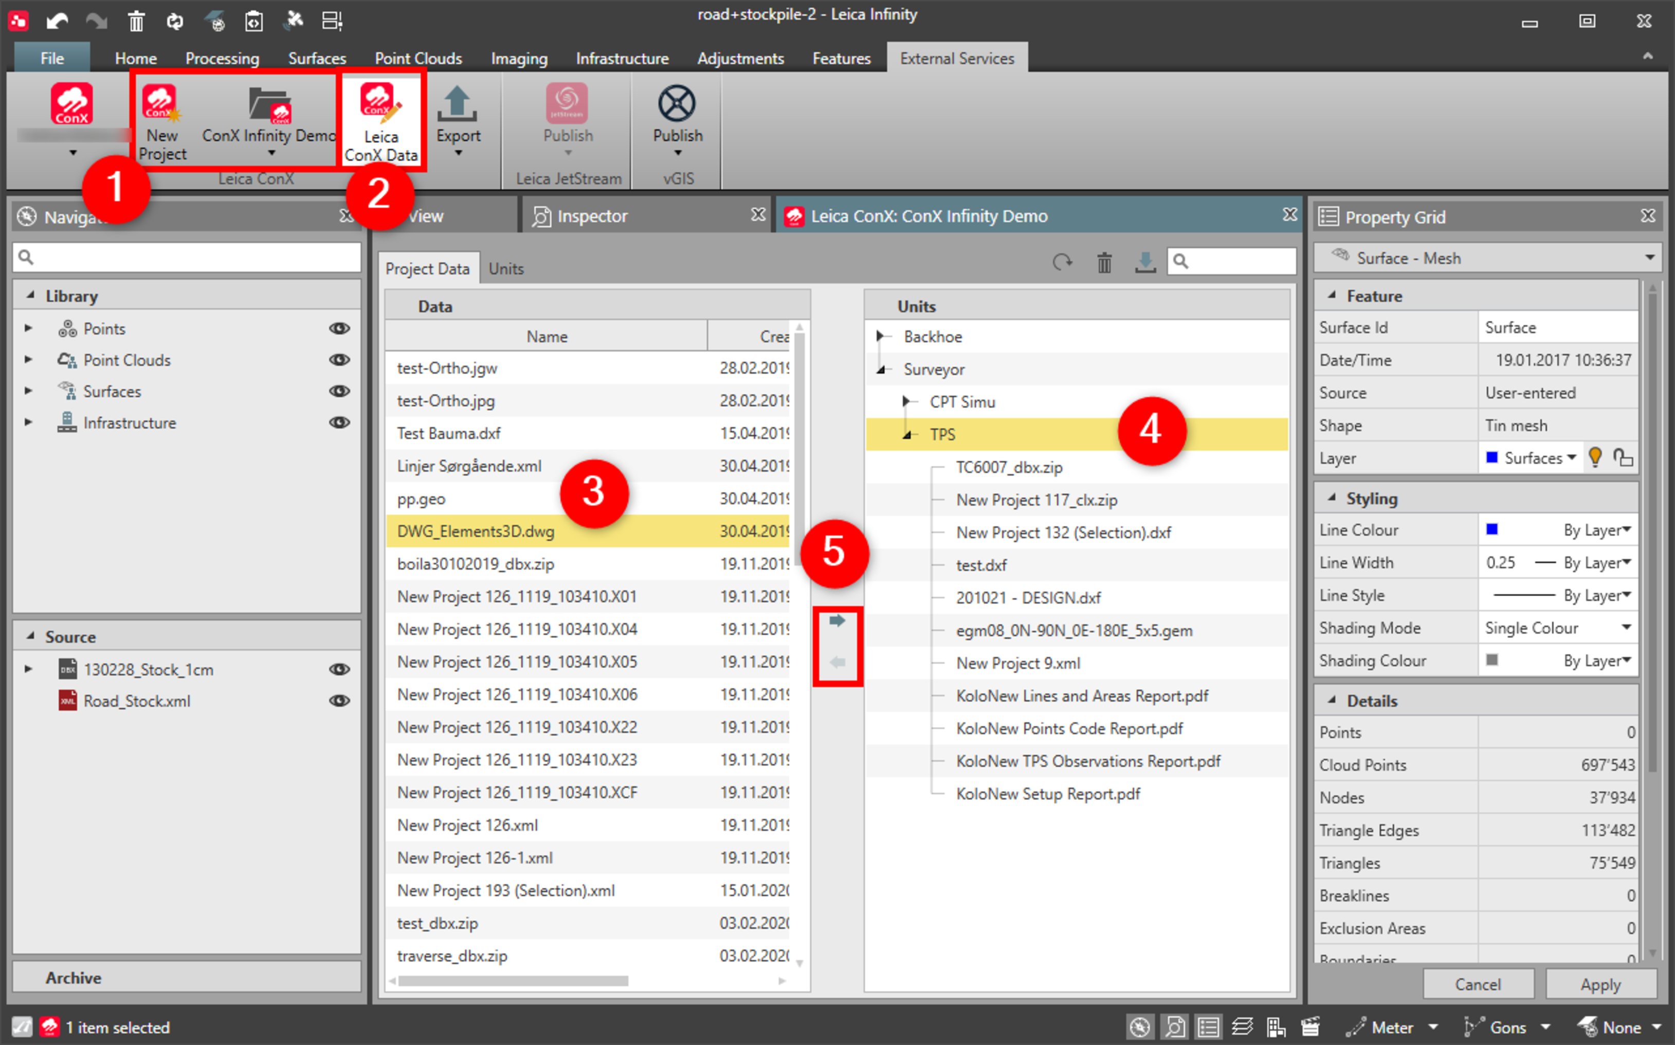1675x1045 pixels.
Task: Open the Shading Mode Single Colour dropdown
Action: (1626, 628)
